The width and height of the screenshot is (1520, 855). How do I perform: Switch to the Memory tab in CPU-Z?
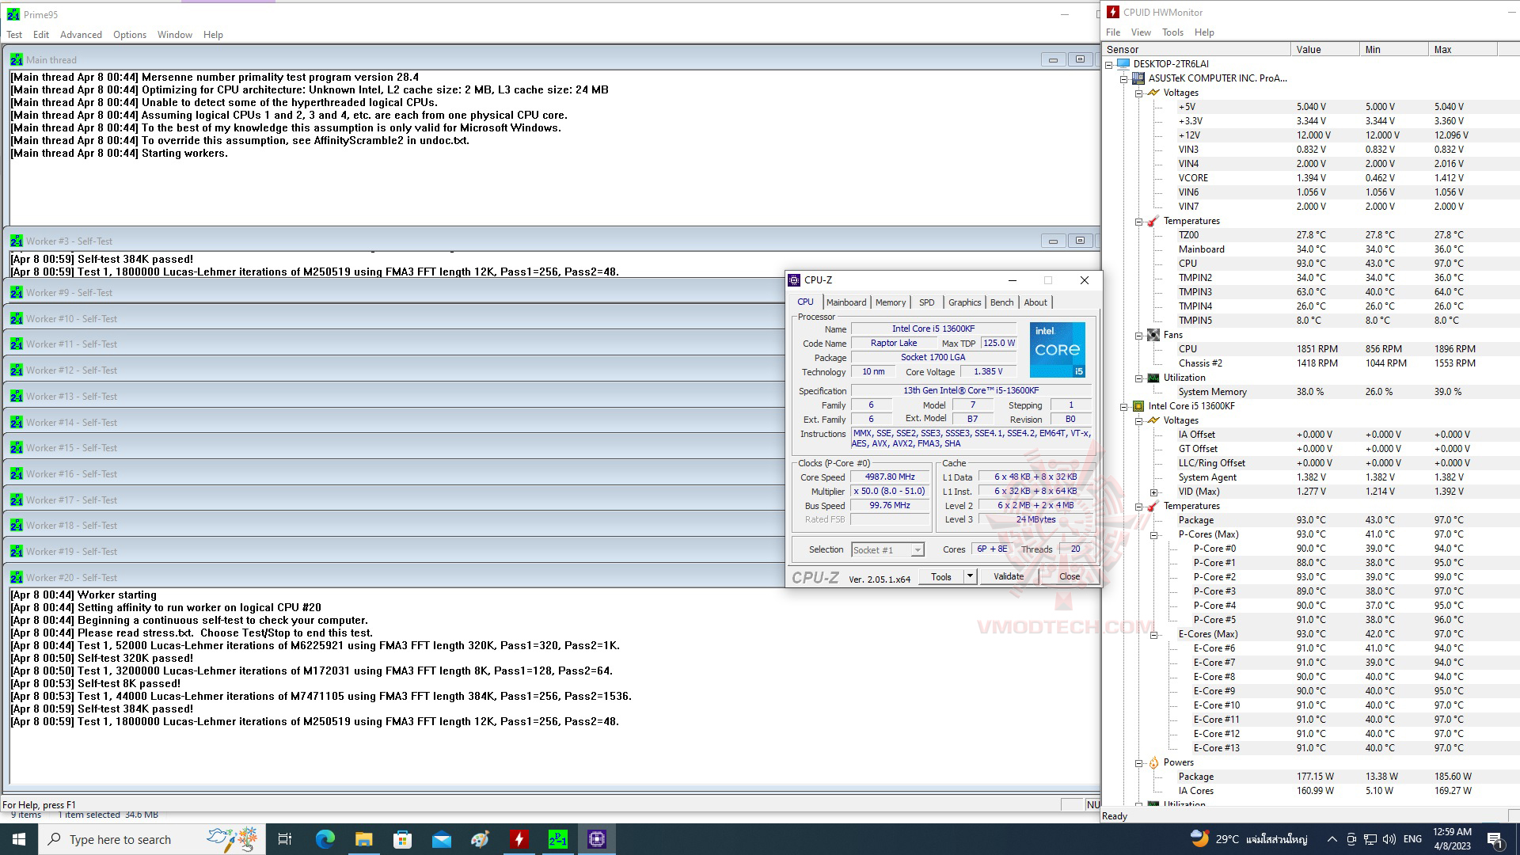[x=891, y=302]
